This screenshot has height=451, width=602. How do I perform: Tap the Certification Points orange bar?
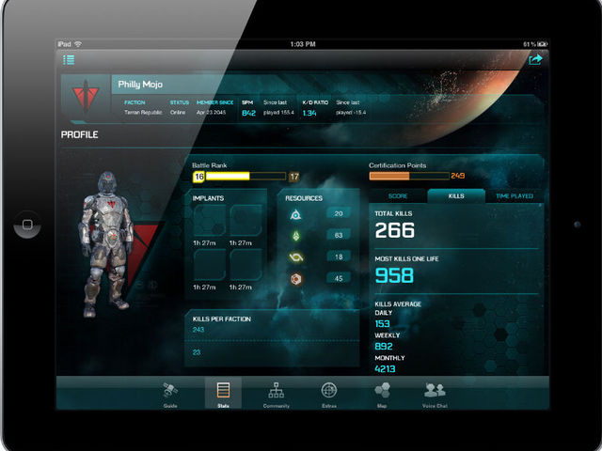pos(409,176)
